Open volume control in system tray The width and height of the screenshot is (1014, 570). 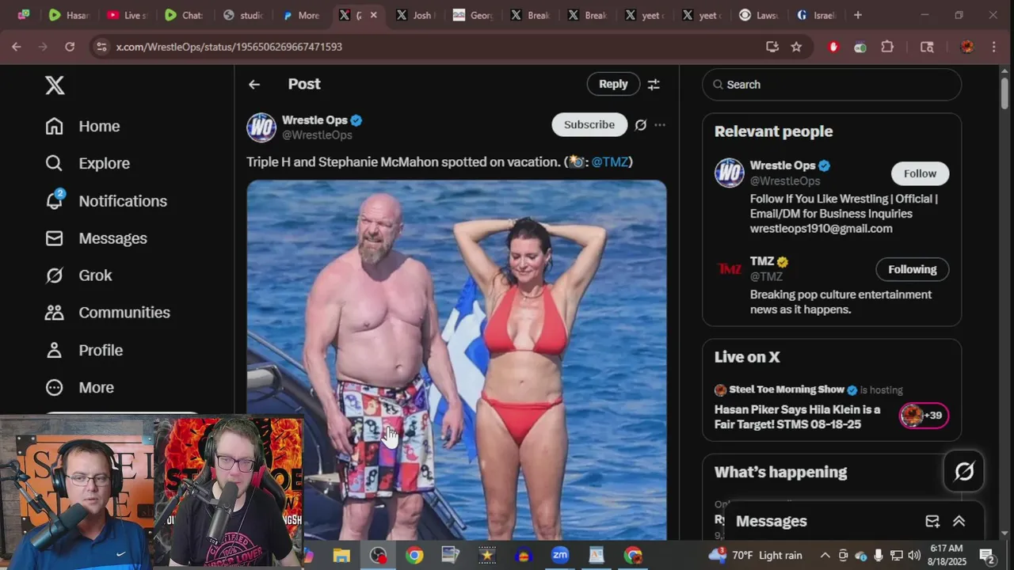913,555
